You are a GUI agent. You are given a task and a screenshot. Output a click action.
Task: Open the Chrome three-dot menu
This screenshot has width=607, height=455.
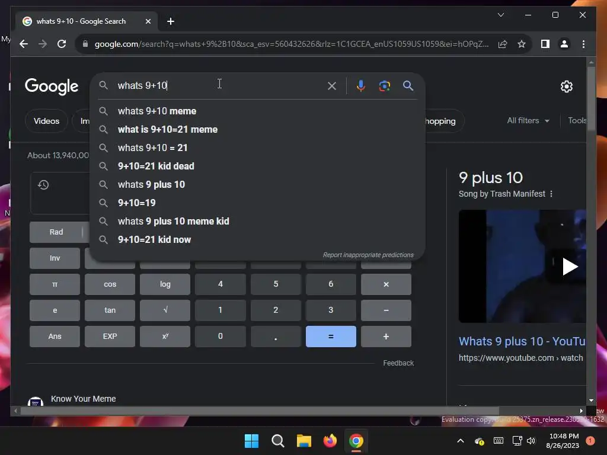(583, 44)
